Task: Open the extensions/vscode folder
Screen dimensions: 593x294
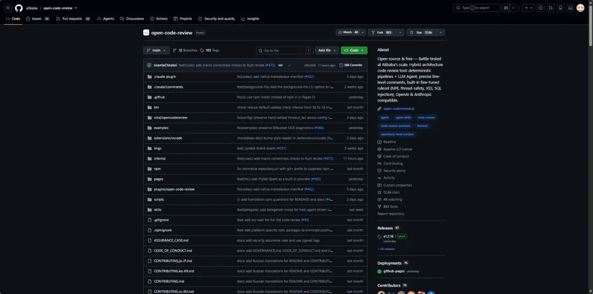Action: coord(168,138)
